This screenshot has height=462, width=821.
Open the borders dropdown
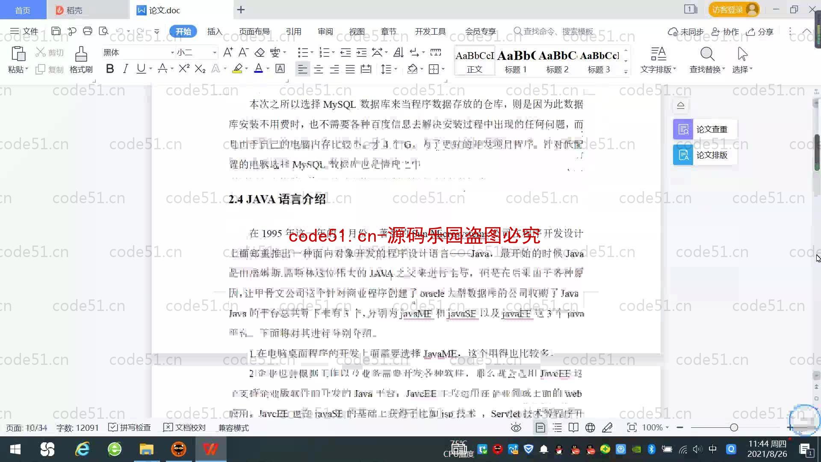(x=443, y=69)
